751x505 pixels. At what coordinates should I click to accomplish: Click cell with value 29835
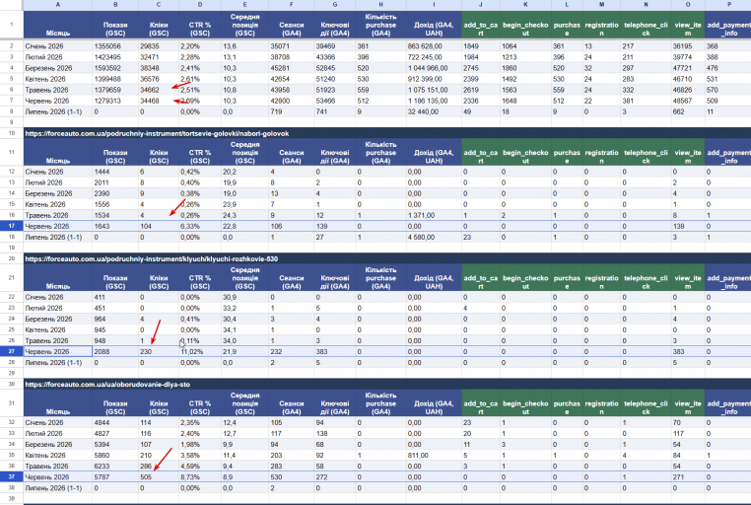point(159,46)
